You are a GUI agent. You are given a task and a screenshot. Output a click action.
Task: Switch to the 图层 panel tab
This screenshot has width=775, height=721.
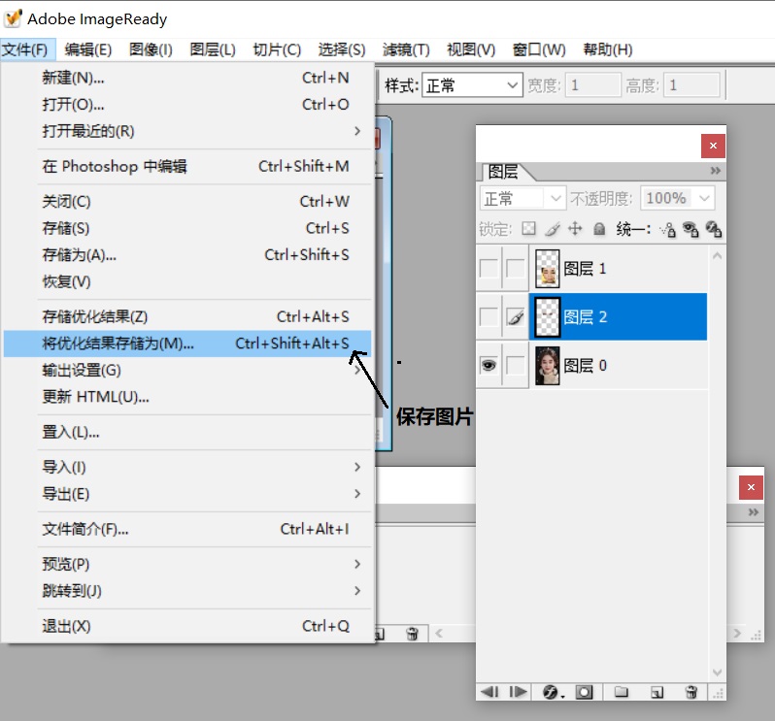503,172
